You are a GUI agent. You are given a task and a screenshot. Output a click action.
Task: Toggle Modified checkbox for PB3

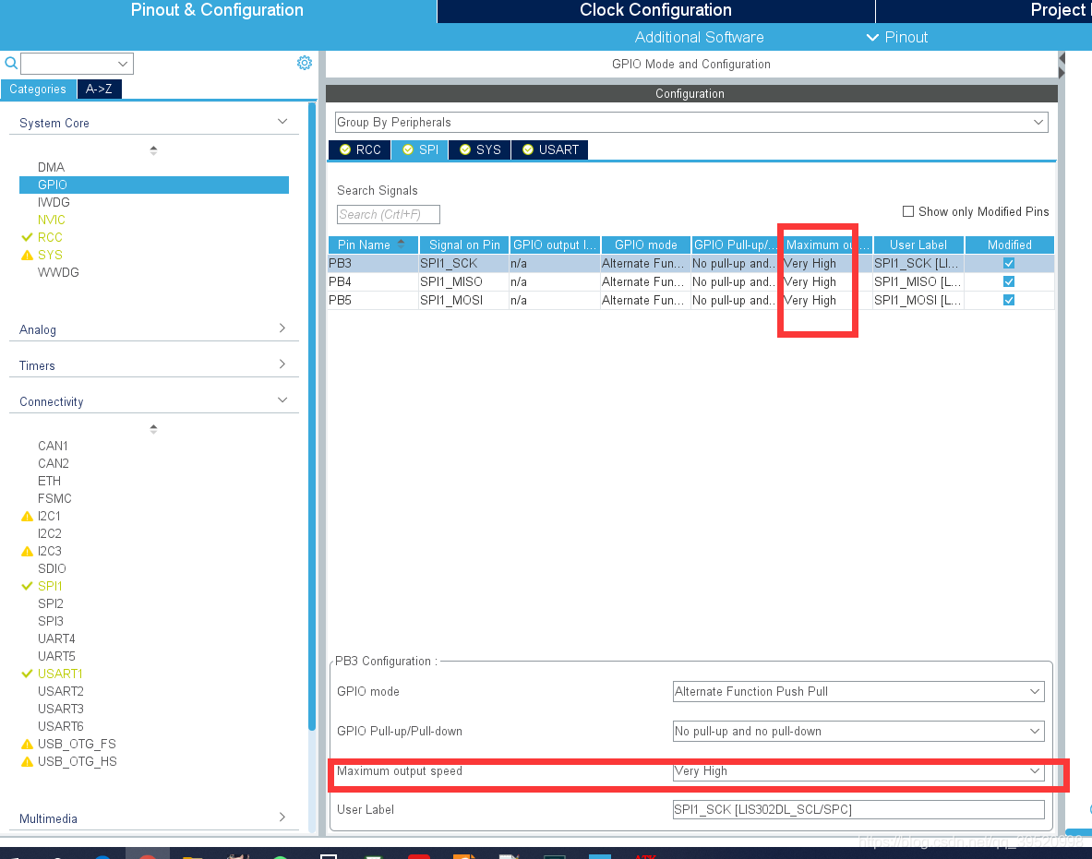[x=1008, y=263]
